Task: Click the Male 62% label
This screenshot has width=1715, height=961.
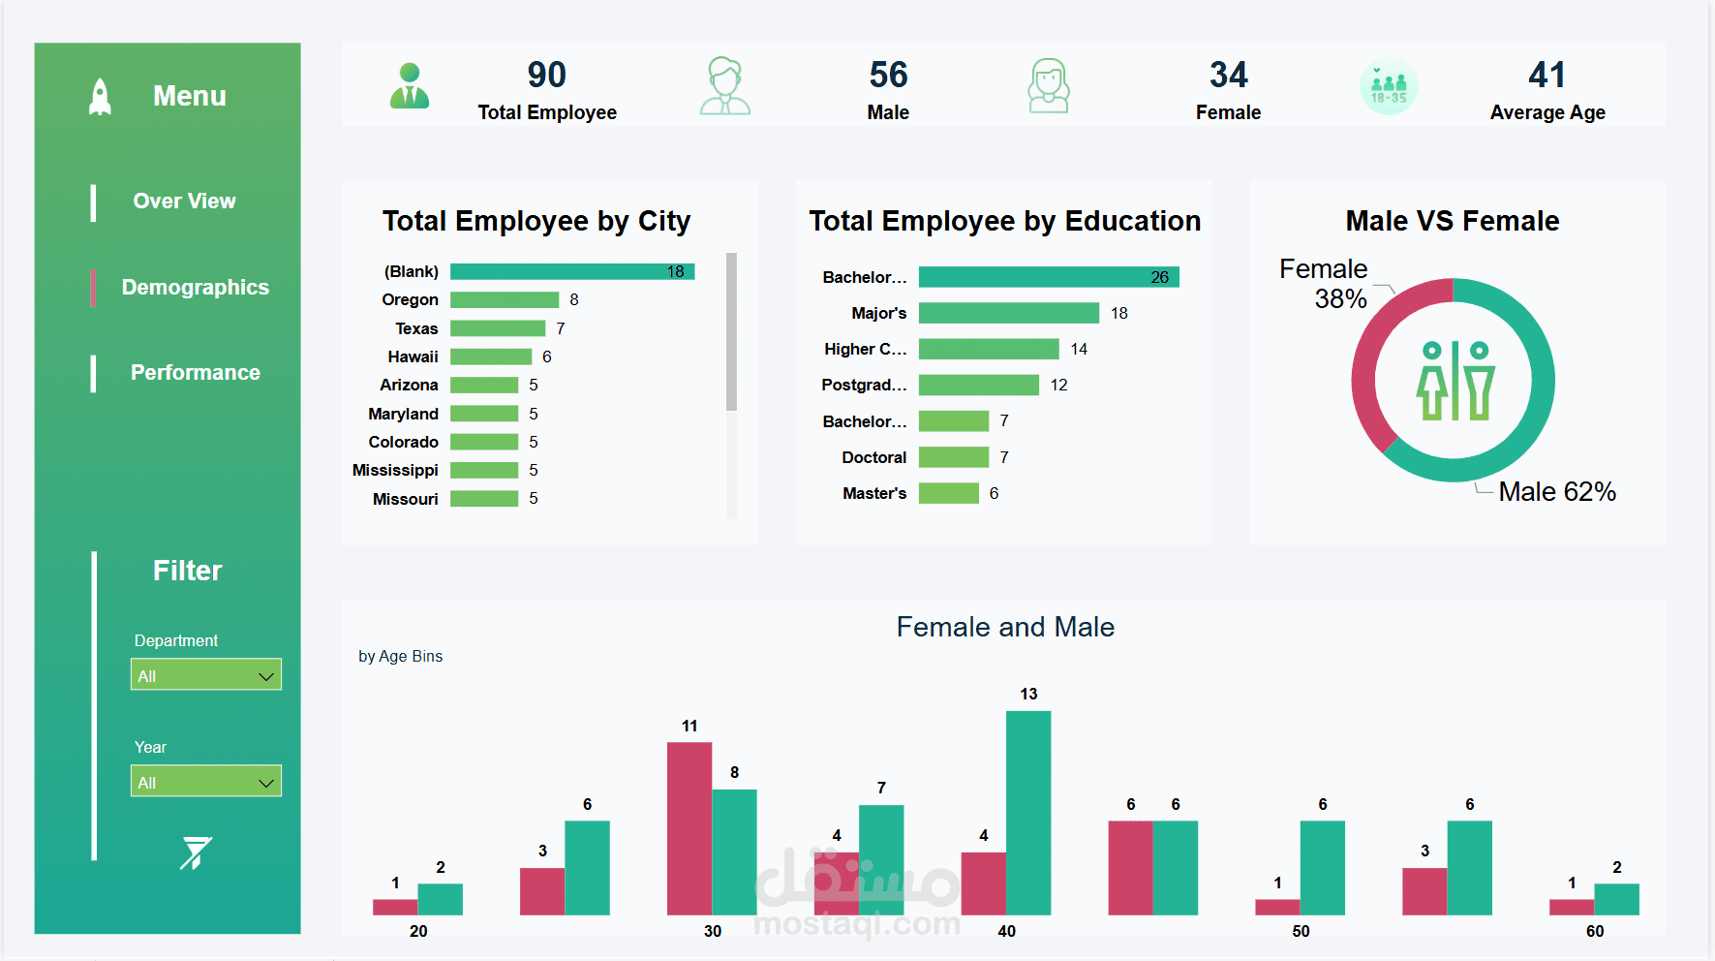Action: tap(1557, 492)
